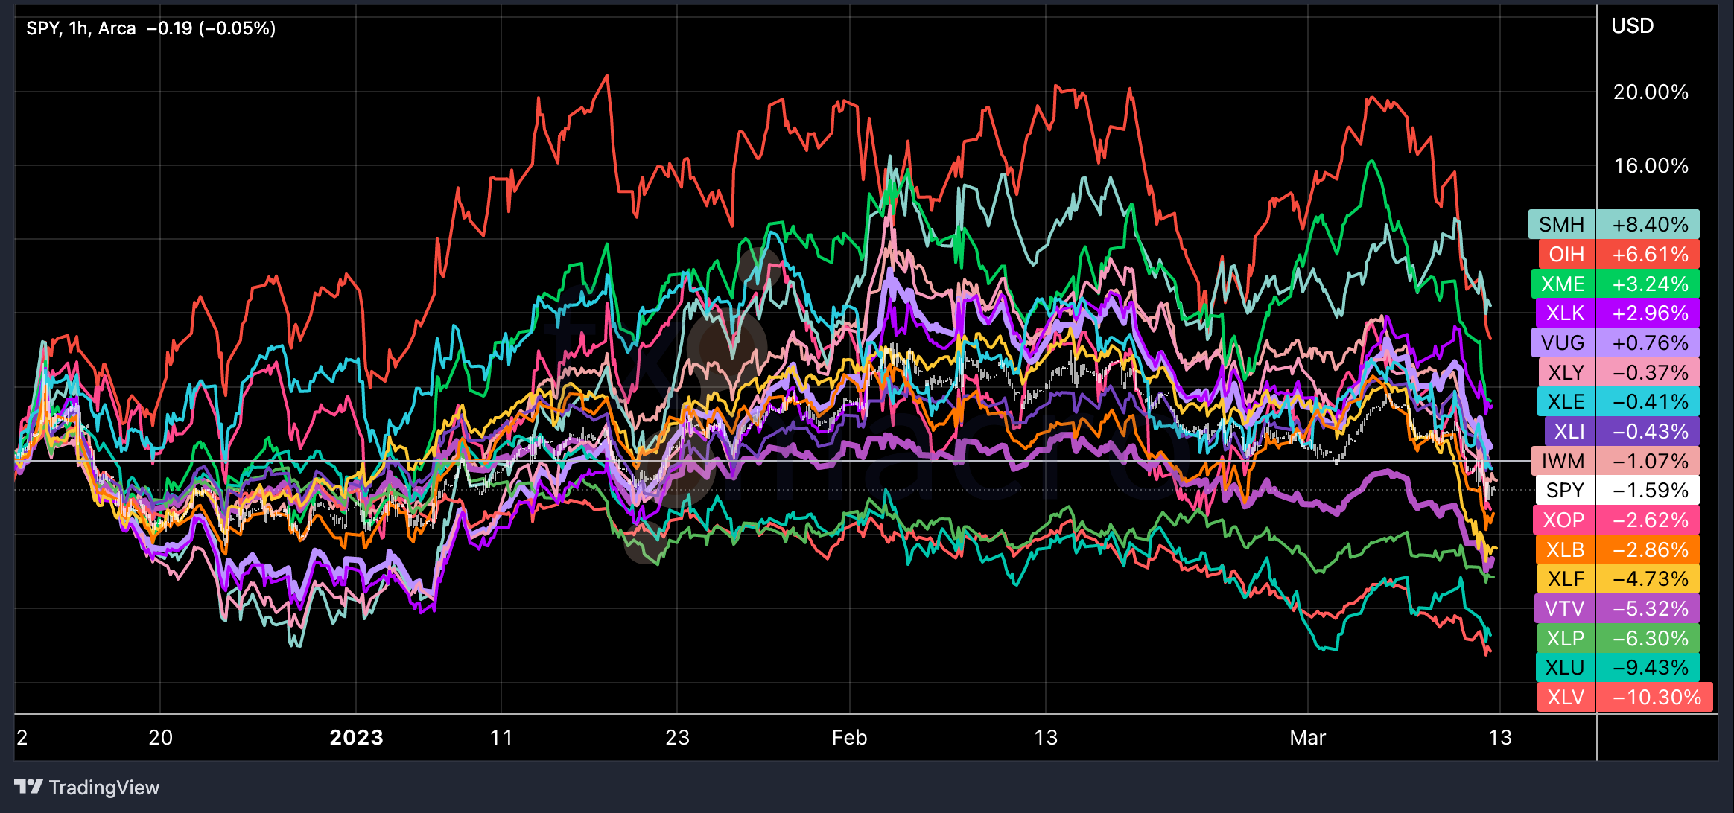The image size is (1734, 813).
Task: Click the USD currency label
Action: click(1632, 25)
